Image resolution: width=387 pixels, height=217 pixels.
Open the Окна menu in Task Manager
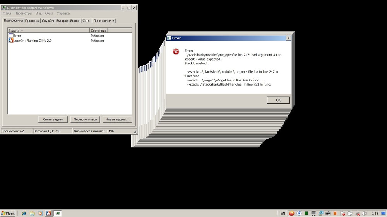point(49,13)
